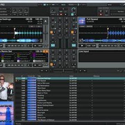
Task: Open the top-right layout selector dropdown
Action: coord(114,5)
